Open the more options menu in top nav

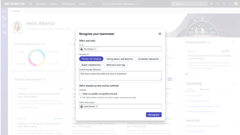pyautogui.click(x=90, y=4)
